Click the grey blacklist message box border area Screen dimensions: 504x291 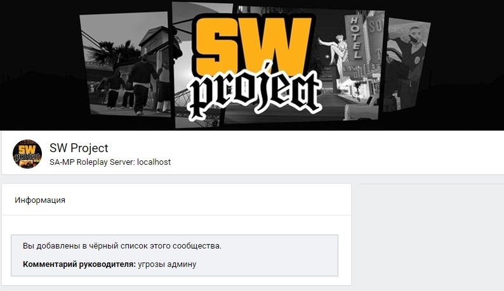[x=175, y=255]
